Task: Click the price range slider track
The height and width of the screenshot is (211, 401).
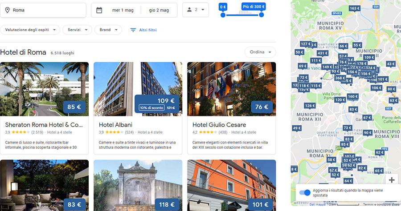Action: click(x=242, y=15)
